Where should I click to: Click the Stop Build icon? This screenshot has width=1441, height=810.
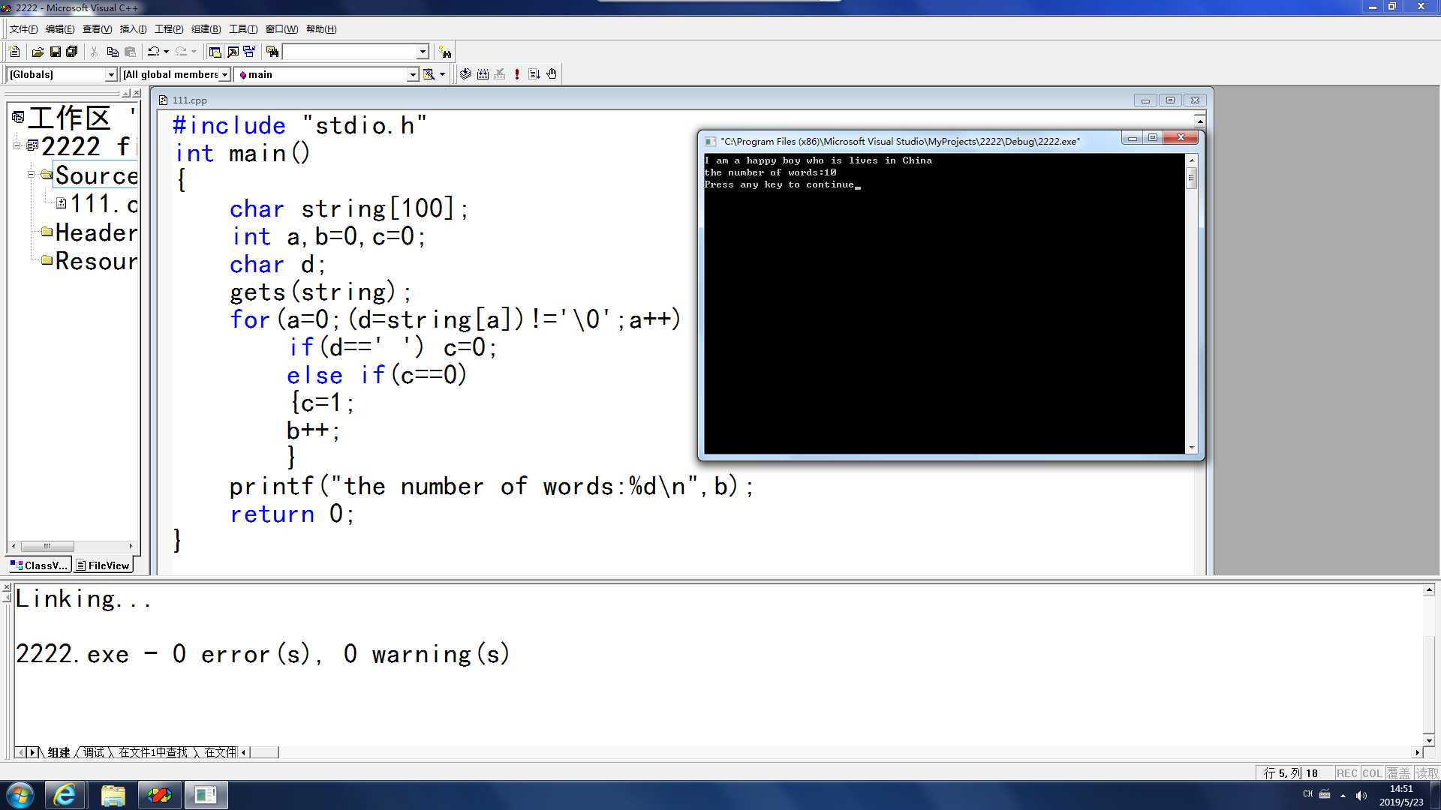pyautogui.click(x=500, y=74)
